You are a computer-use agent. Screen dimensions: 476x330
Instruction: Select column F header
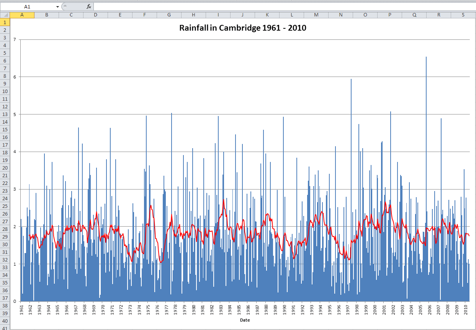pyautogui.click(x=144, y=15)
